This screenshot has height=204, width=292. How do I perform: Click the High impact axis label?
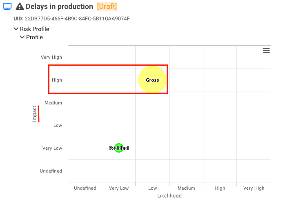pos(57,80)
